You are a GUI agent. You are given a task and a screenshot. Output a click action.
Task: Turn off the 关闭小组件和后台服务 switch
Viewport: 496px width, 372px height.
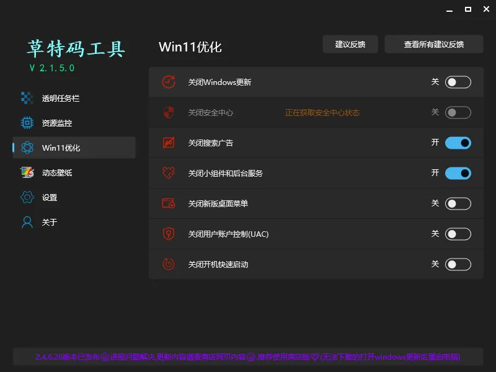(x=458, y=174)
